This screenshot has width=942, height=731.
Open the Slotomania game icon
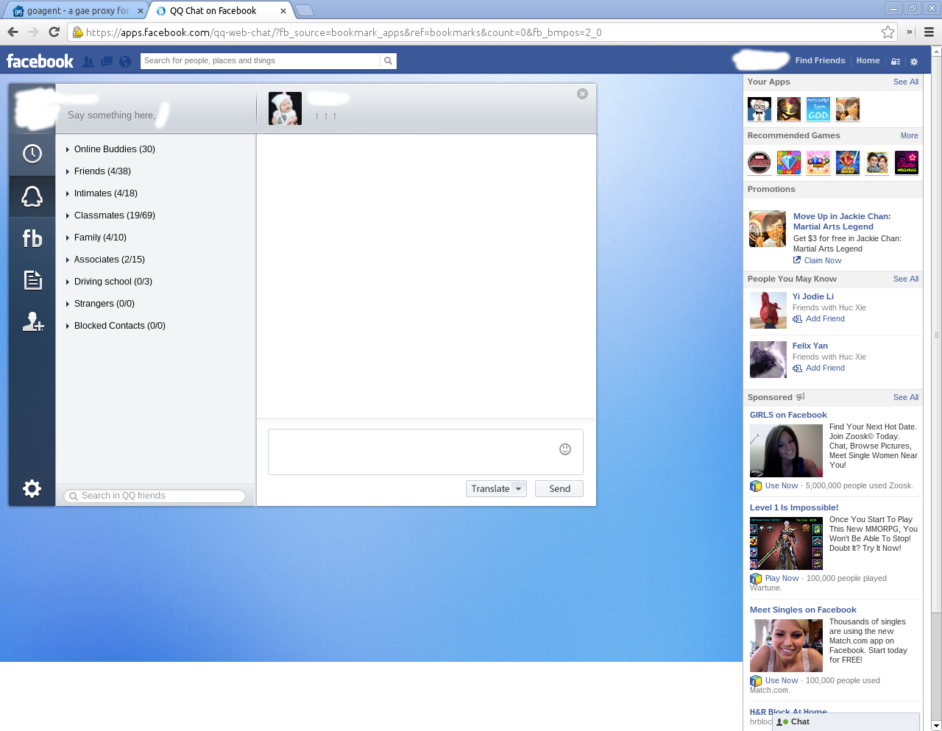907,163
